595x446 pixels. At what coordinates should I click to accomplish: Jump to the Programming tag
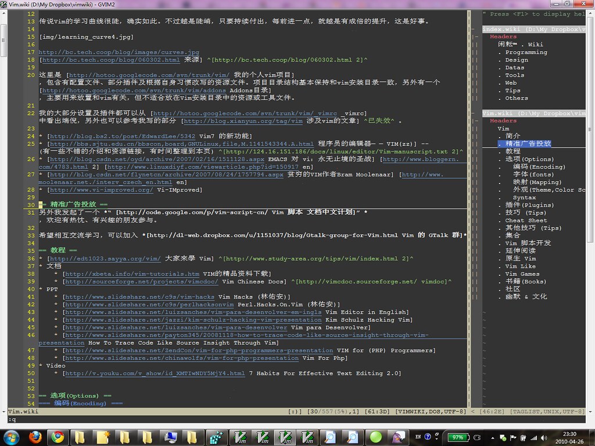526,52
